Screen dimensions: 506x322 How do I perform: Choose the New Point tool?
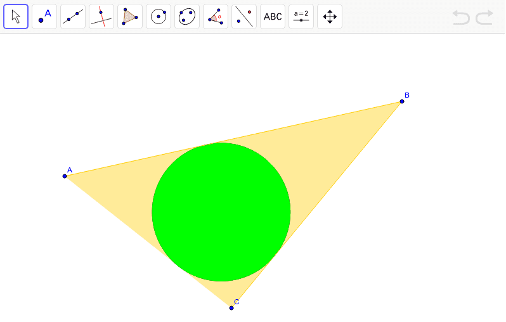(44, 16)
